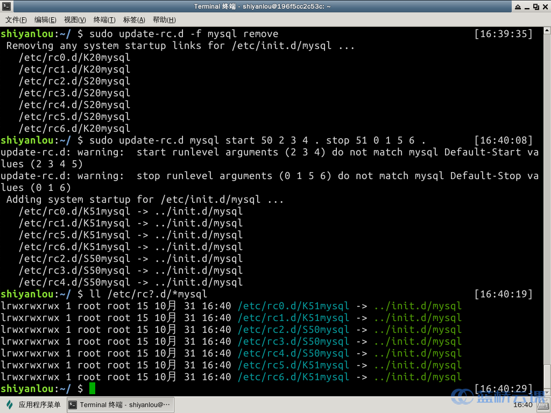
Task: Click '/etc/rc4.d/S50mysql -> ../init.d/mysql' white line
Action: pyautogui.click(x=131, y=282)
